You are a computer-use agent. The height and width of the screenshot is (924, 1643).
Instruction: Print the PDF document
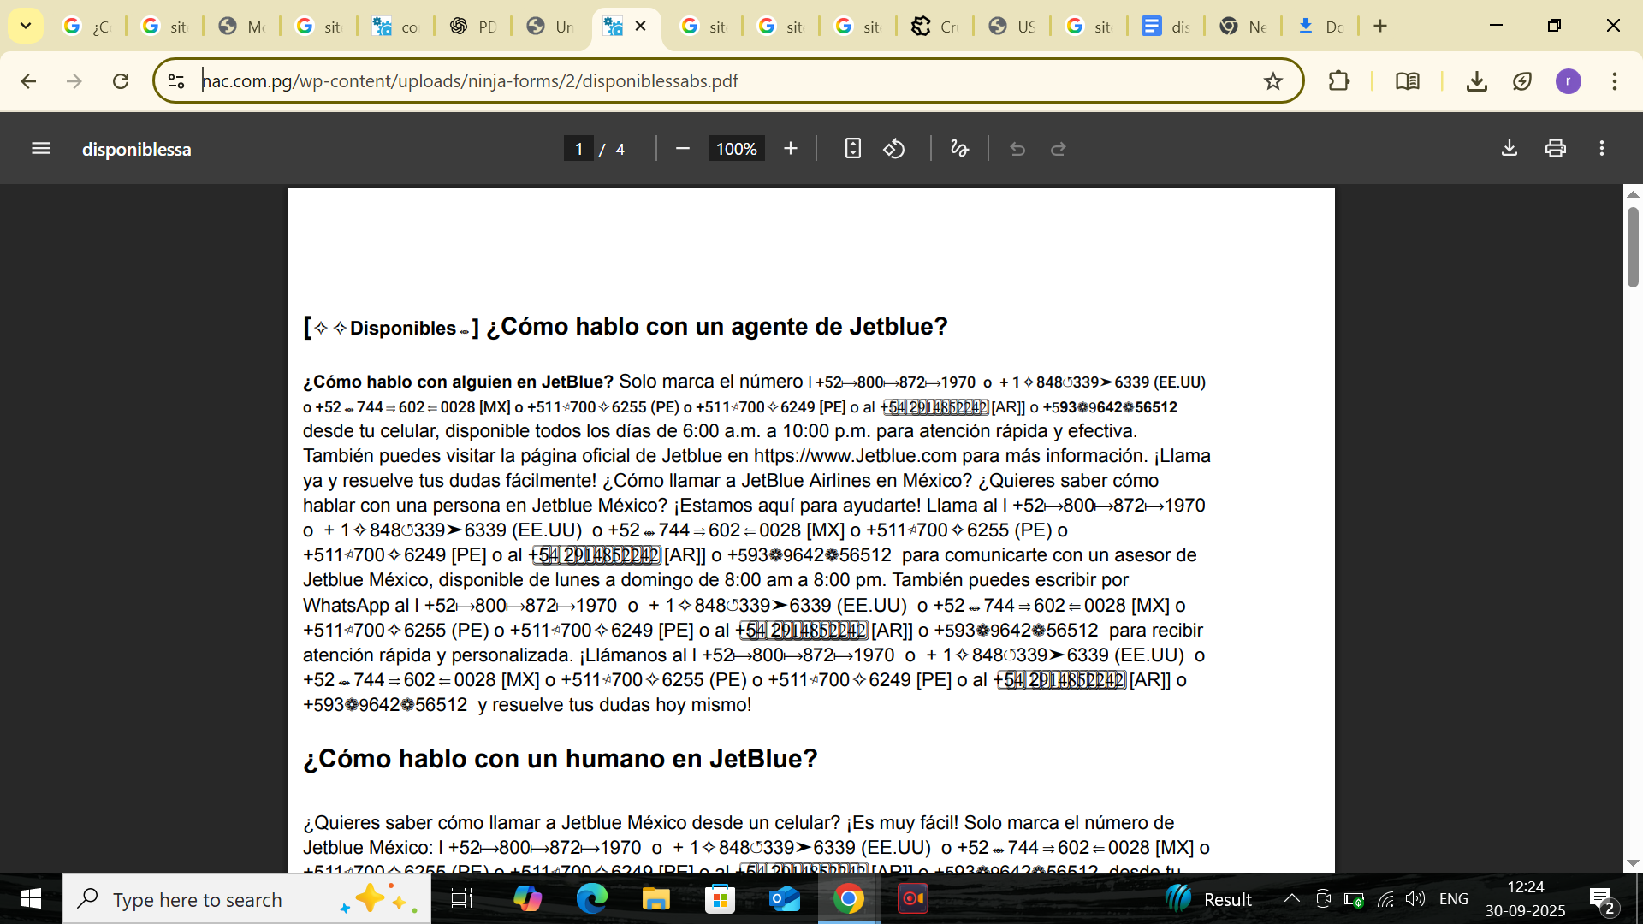pos(1556,148)
